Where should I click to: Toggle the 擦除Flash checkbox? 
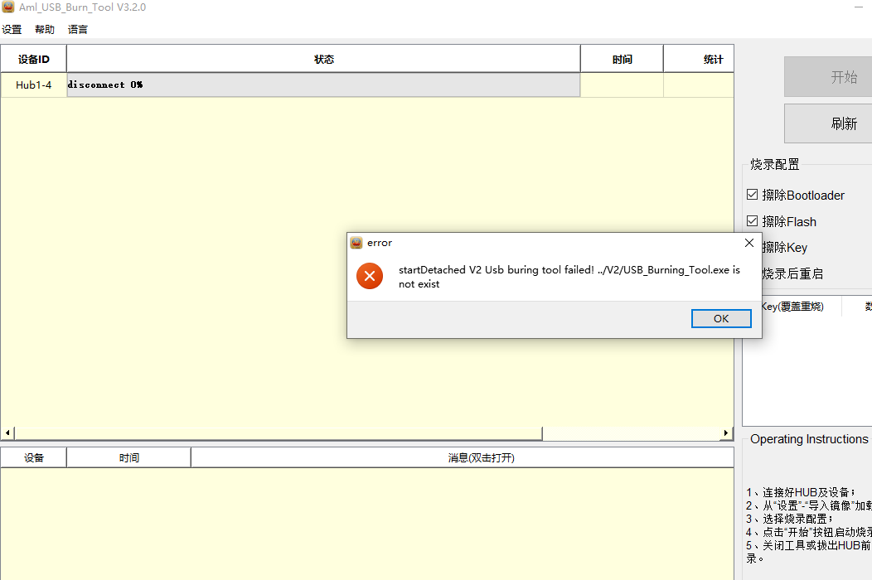point(753,221)
